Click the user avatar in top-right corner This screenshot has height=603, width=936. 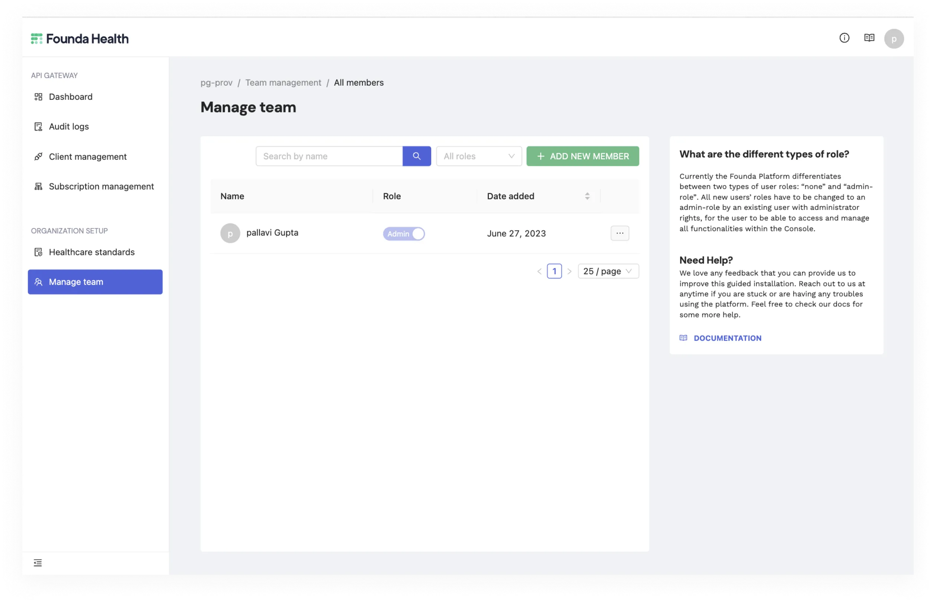[893, 39]
